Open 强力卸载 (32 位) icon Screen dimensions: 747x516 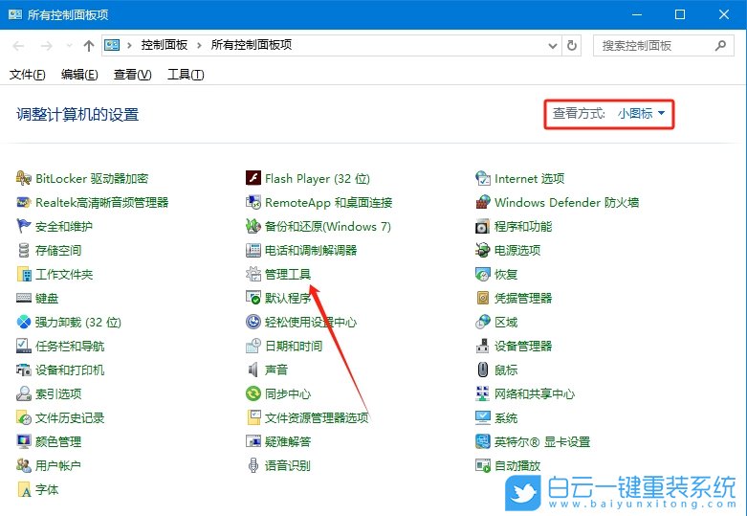point(23,322)
